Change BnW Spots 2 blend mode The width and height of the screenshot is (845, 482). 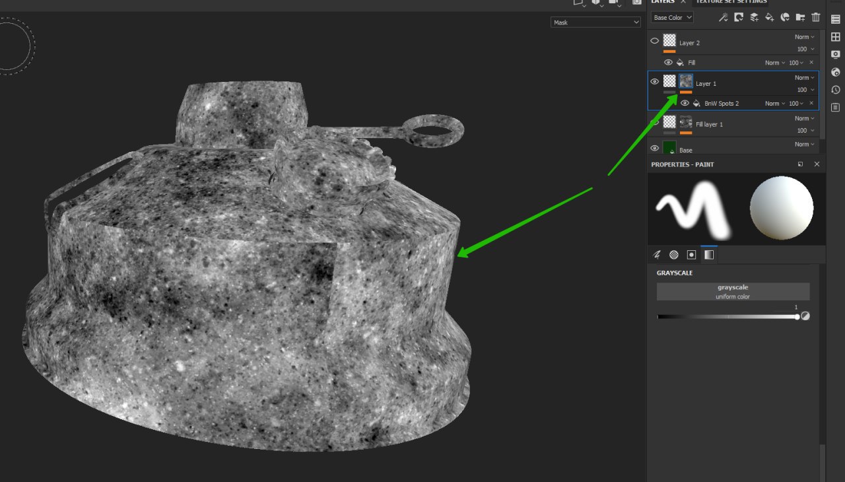(775, 104)
